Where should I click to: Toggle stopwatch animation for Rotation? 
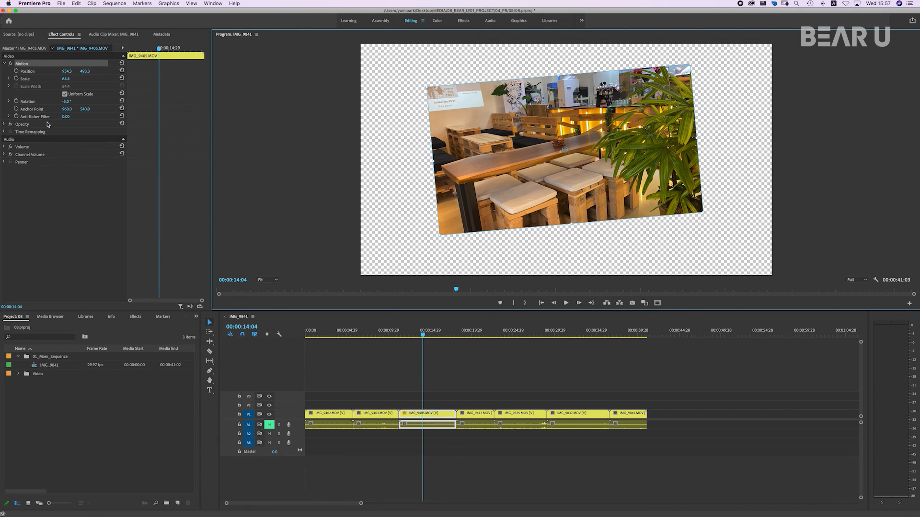(16, 101)
